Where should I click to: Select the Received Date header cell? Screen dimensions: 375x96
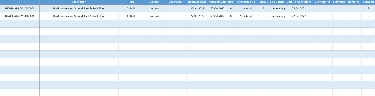tap(197, 2)
